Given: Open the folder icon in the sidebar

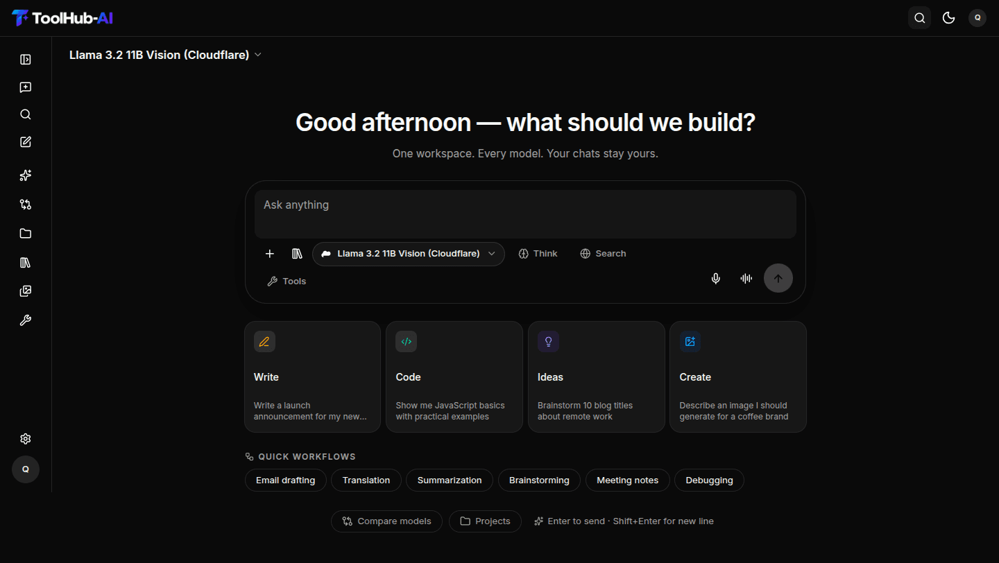Looking at the screenshot, I should tap(26, 234).
